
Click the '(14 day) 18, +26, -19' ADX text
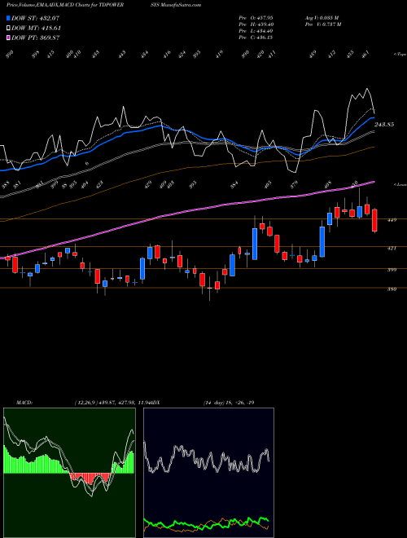coord(229,403)
